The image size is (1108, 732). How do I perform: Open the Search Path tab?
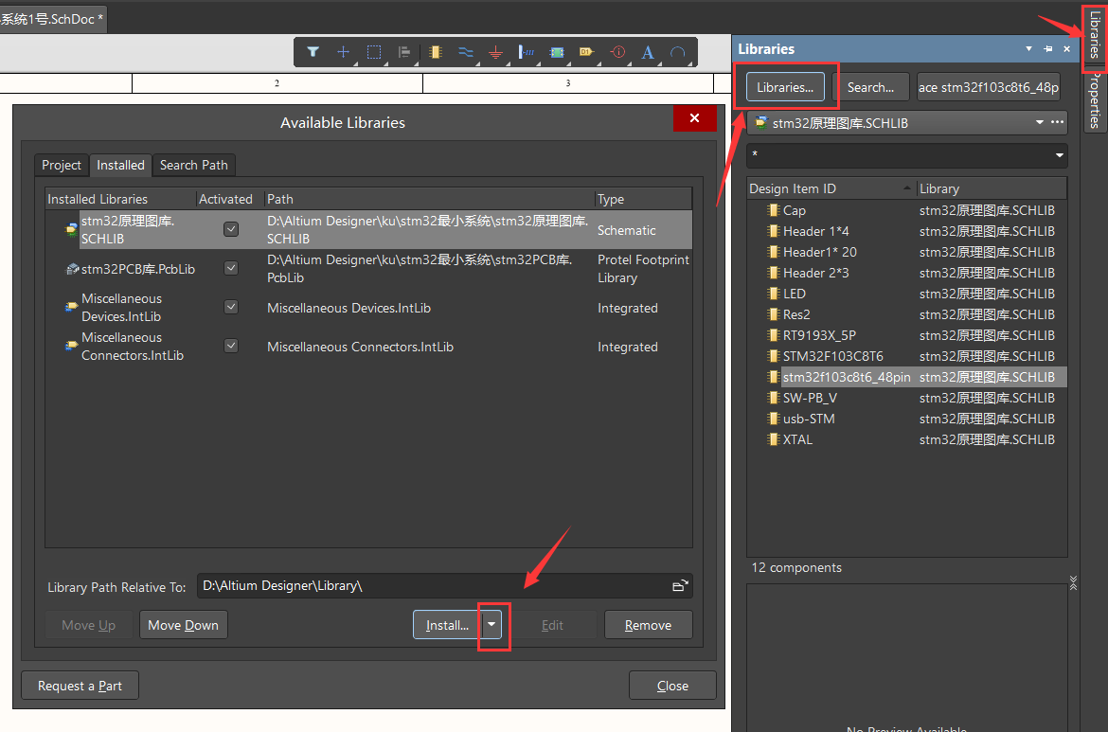[x=193, y=165]
